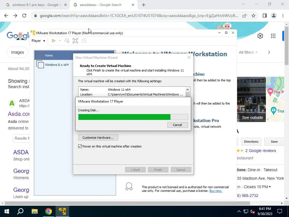289x217 pixels.
Task: Click the Google doodle logo
Action: [x=18, y=36]
